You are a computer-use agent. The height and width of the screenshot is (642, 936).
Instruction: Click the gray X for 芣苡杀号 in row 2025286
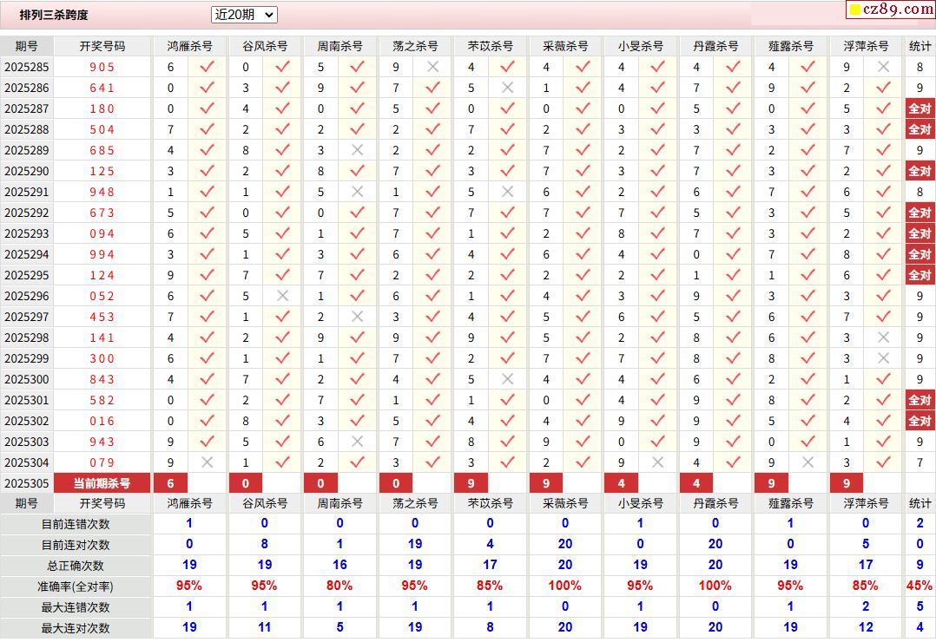(x=508, y=88)
